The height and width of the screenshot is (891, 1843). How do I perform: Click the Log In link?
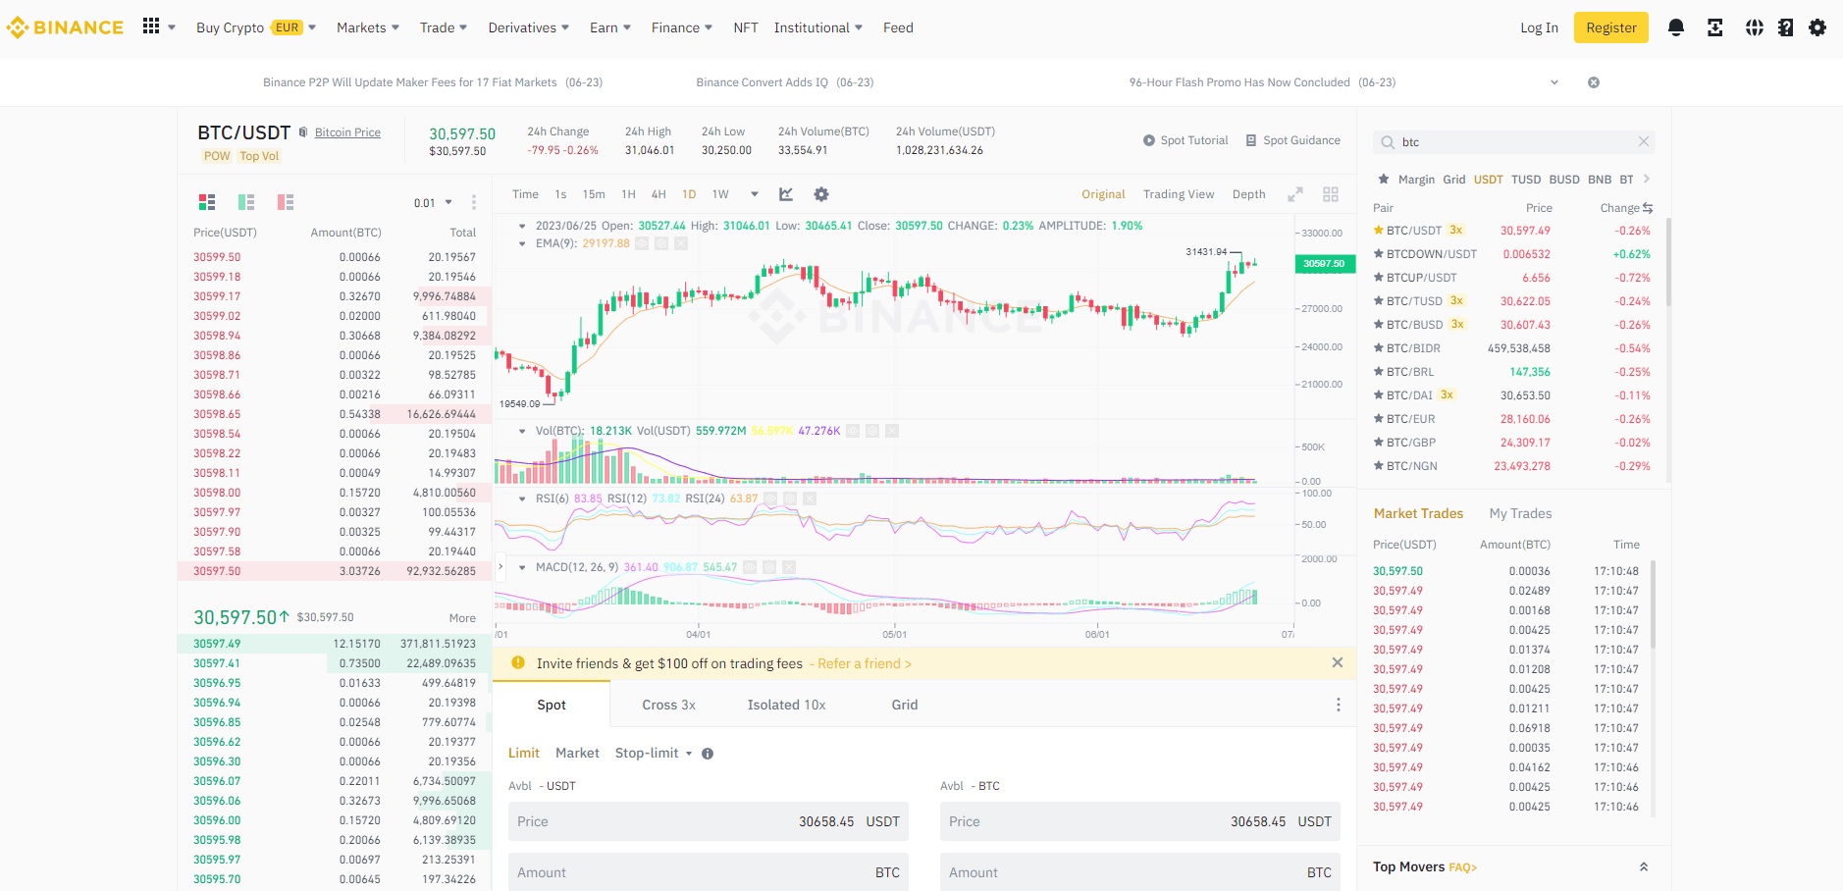pos(1539,27)
